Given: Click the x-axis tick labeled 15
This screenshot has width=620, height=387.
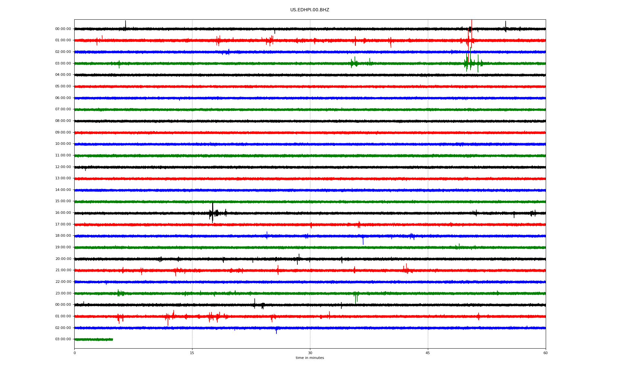Looking at the screenshot, I should tap(192, 353).
